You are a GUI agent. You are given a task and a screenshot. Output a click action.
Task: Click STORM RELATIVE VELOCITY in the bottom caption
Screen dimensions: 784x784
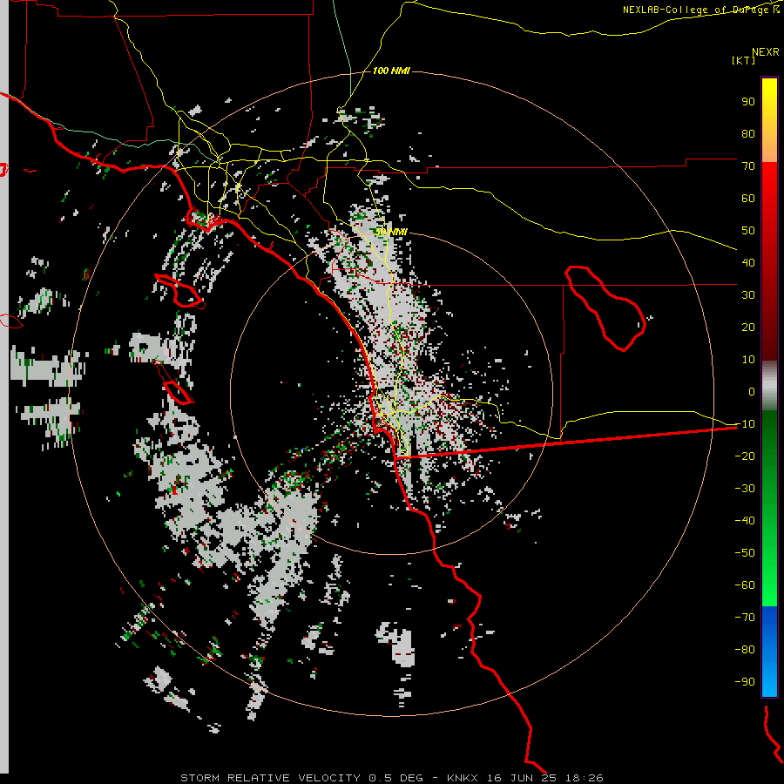(x=270, y=778)
